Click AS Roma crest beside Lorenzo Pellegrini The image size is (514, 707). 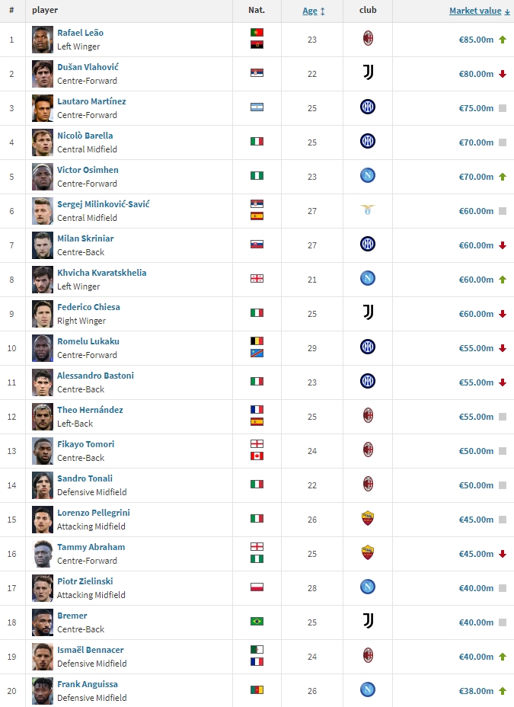click(368, 518)
